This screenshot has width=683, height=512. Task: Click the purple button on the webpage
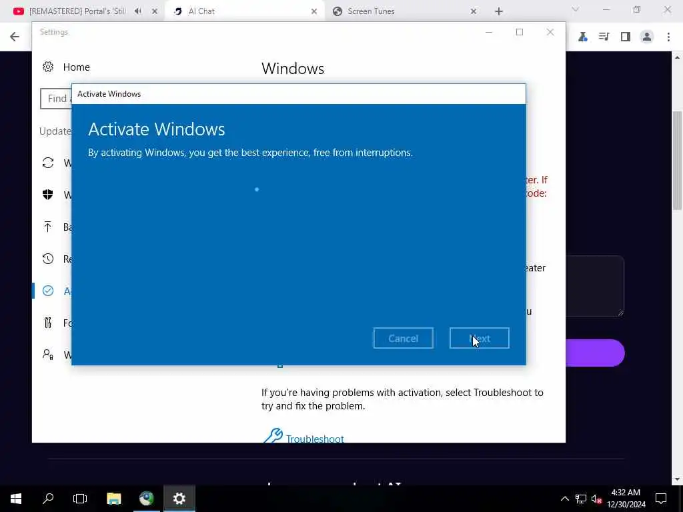point(595,353)
